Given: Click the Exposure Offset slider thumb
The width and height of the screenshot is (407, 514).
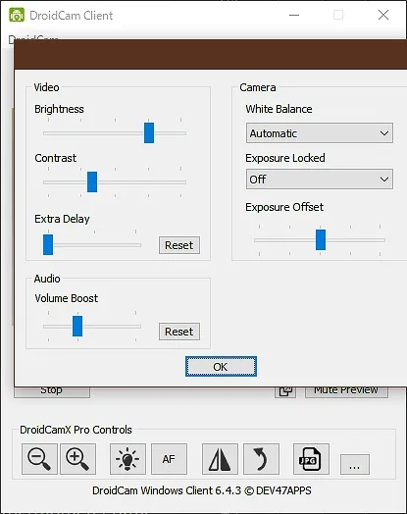Looking at the screenshot, I should tap(321, 239).
